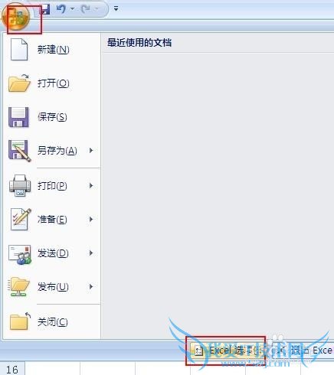Select the 关闭(C) menu item

(x=52, y=322)
